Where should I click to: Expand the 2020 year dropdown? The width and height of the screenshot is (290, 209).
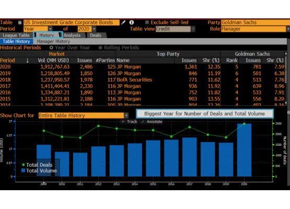(x=94, y=29)
